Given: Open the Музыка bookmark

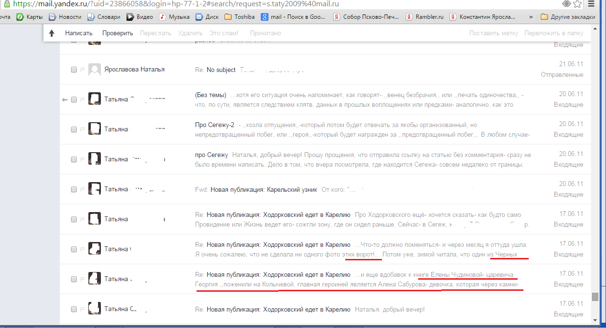Looking at the screenshot, I should 174,17.
